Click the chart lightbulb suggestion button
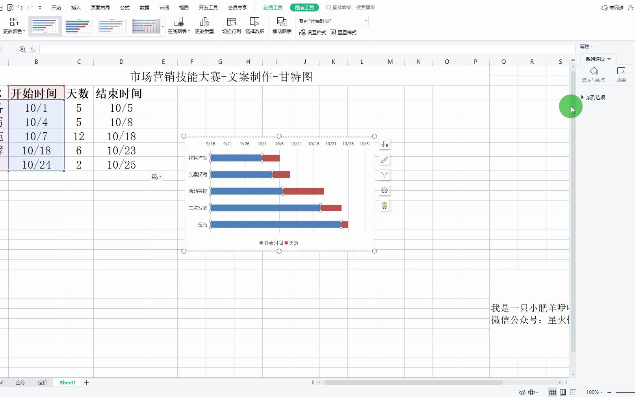 pos(384,206)
